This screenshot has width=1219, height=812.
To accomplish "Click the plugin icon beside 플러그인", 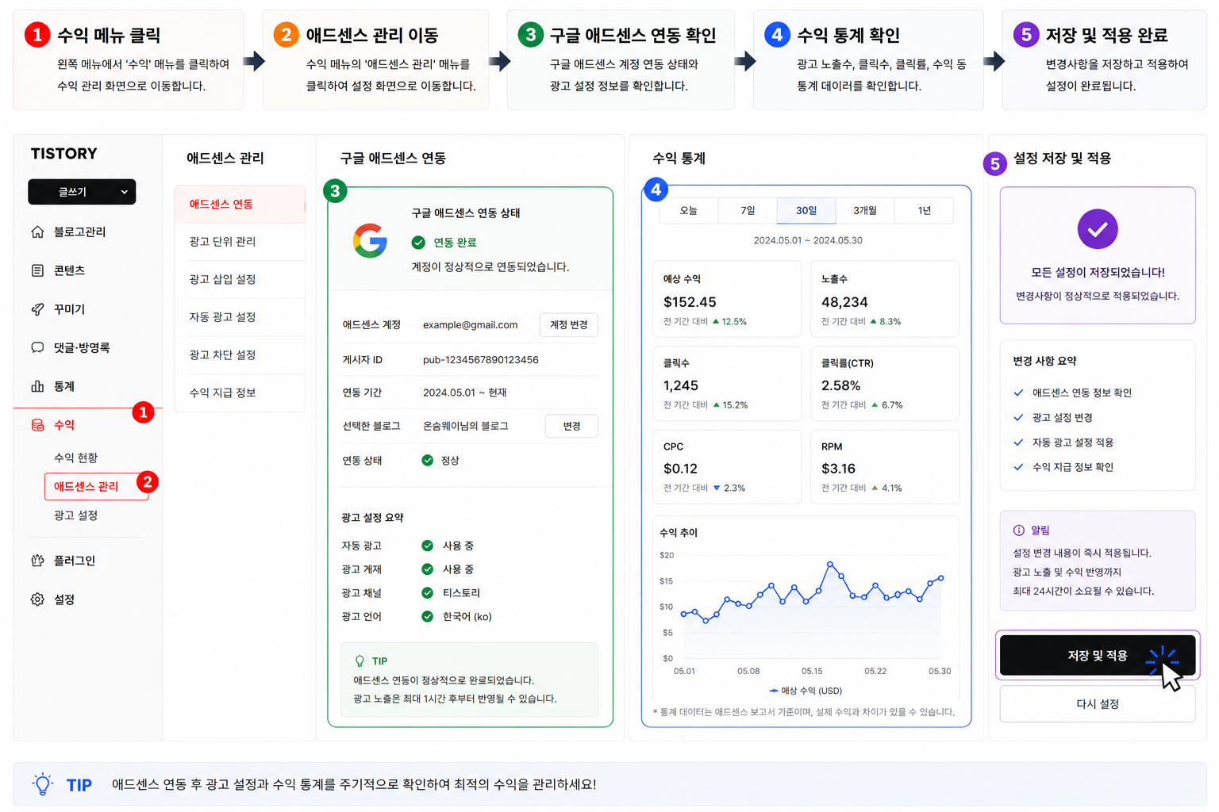I will click(x=37, y=561).
